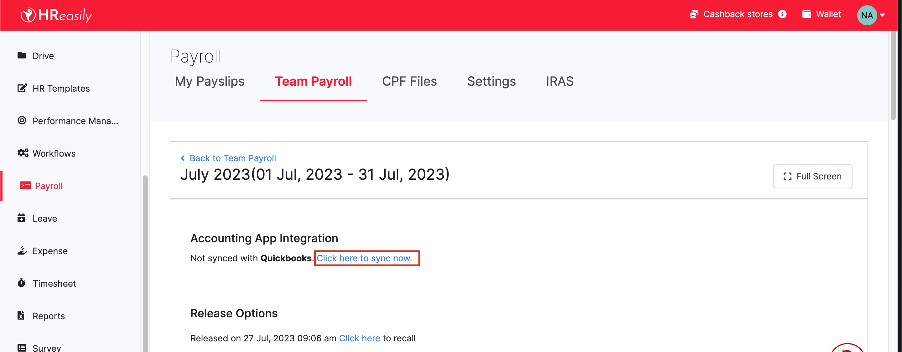902x352 pixels.
Task: Open the Wallet icon
Action: [807, 14]
